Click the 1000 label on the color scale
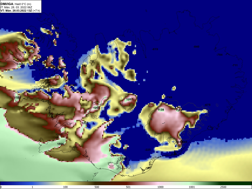 coord(161,187)
